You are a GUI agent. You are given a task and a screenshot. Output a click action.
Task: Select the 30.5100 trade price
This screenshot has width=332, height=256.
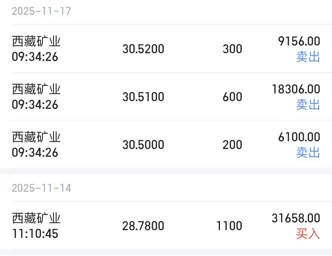click(x=143, y=97)
